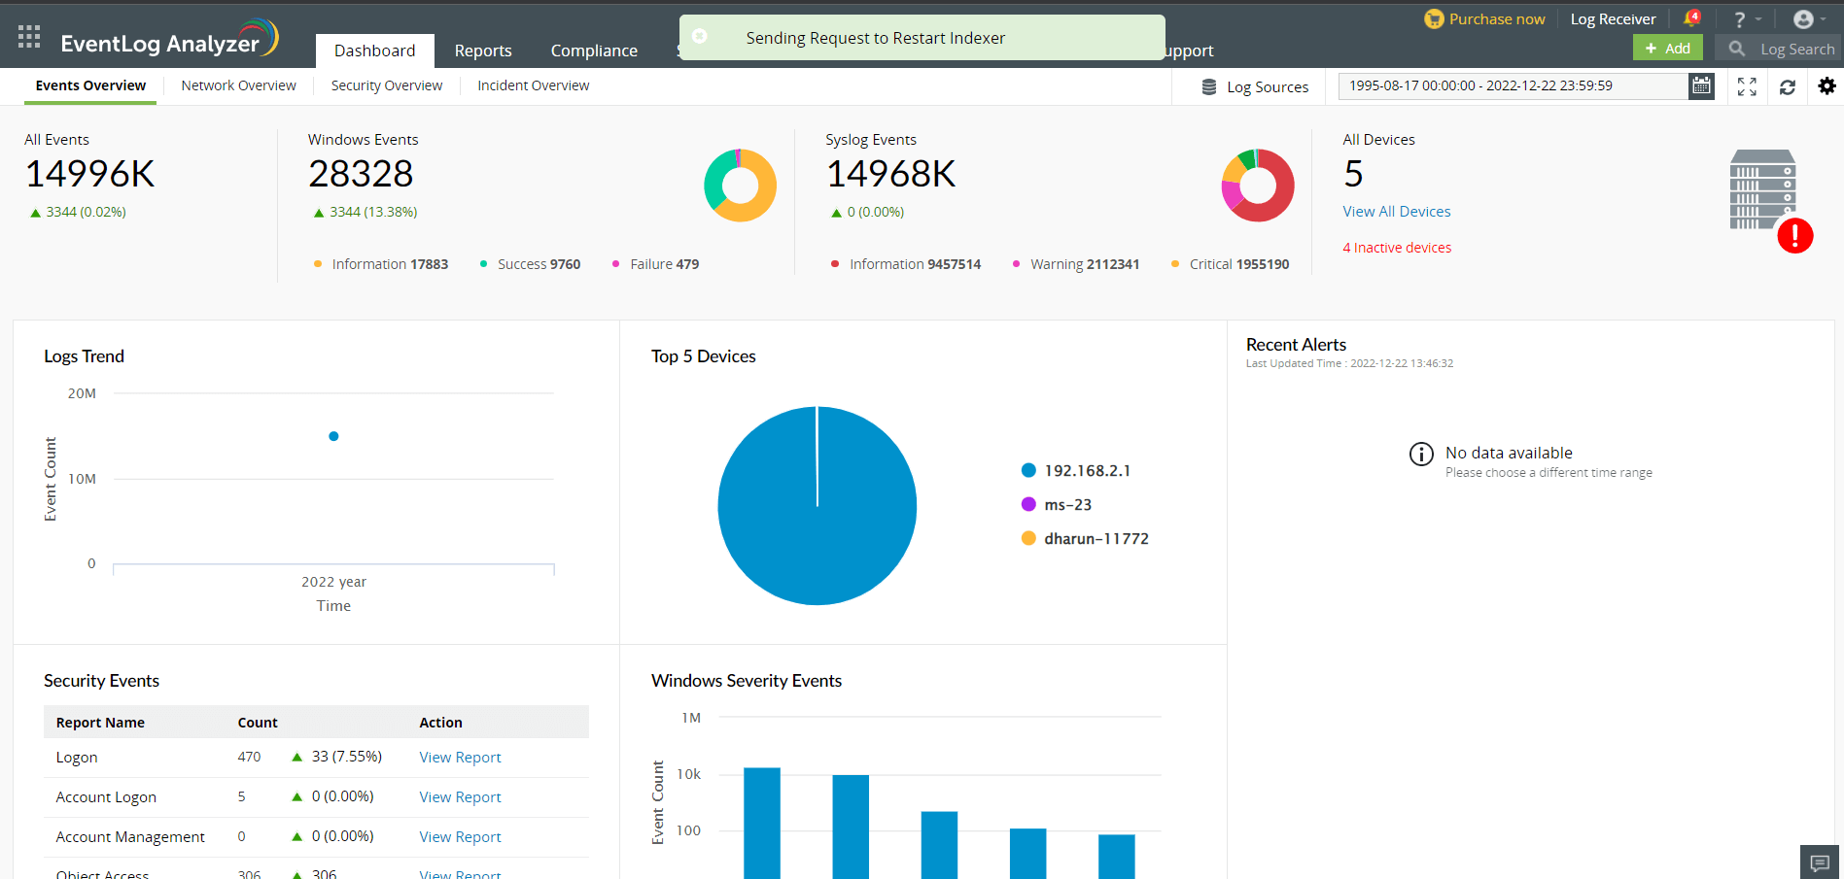Click the inactive devices alert badge on server icon

(x=1794, y=236)
